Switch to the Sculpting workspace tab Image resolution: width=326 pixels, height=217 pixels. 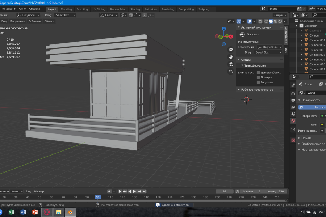pyautogui.click(x=82, y=9)
